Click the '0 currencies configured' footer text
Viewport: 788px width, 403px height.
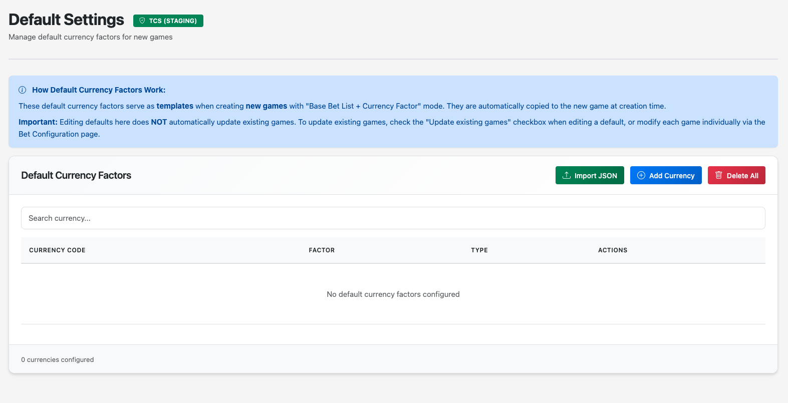click(58, 360)
